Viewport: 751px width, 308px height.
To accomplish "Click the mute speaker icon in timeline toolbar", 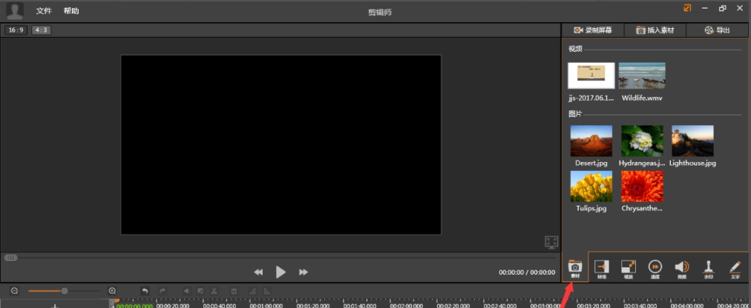I will coord(187,290).
